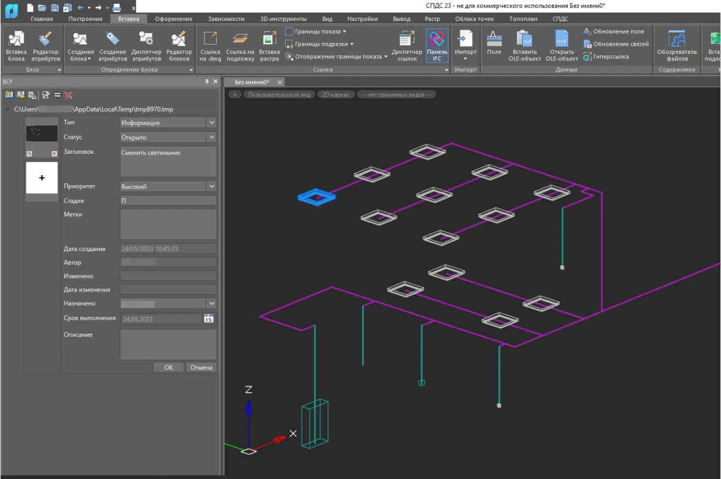The height and width of the screenshot is (479, 721).
Task: Open Редактор атрибутов tool
Action: coord(46,46)
